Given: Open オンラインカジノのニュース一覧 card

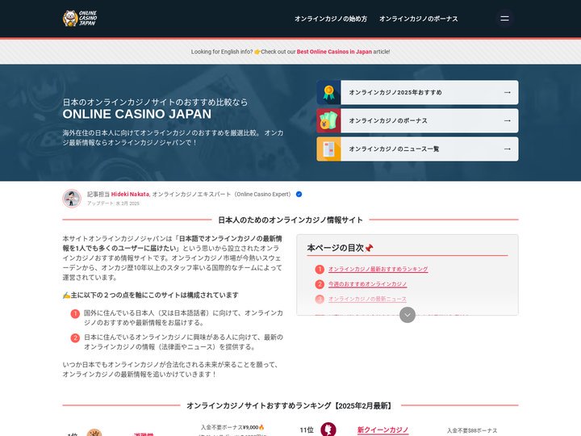Looking at the screenshot, I should pyautogui.click(x=417, y=149).
